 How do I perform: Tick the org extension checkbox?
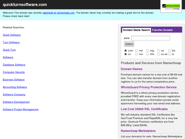(x=148, y=51)
